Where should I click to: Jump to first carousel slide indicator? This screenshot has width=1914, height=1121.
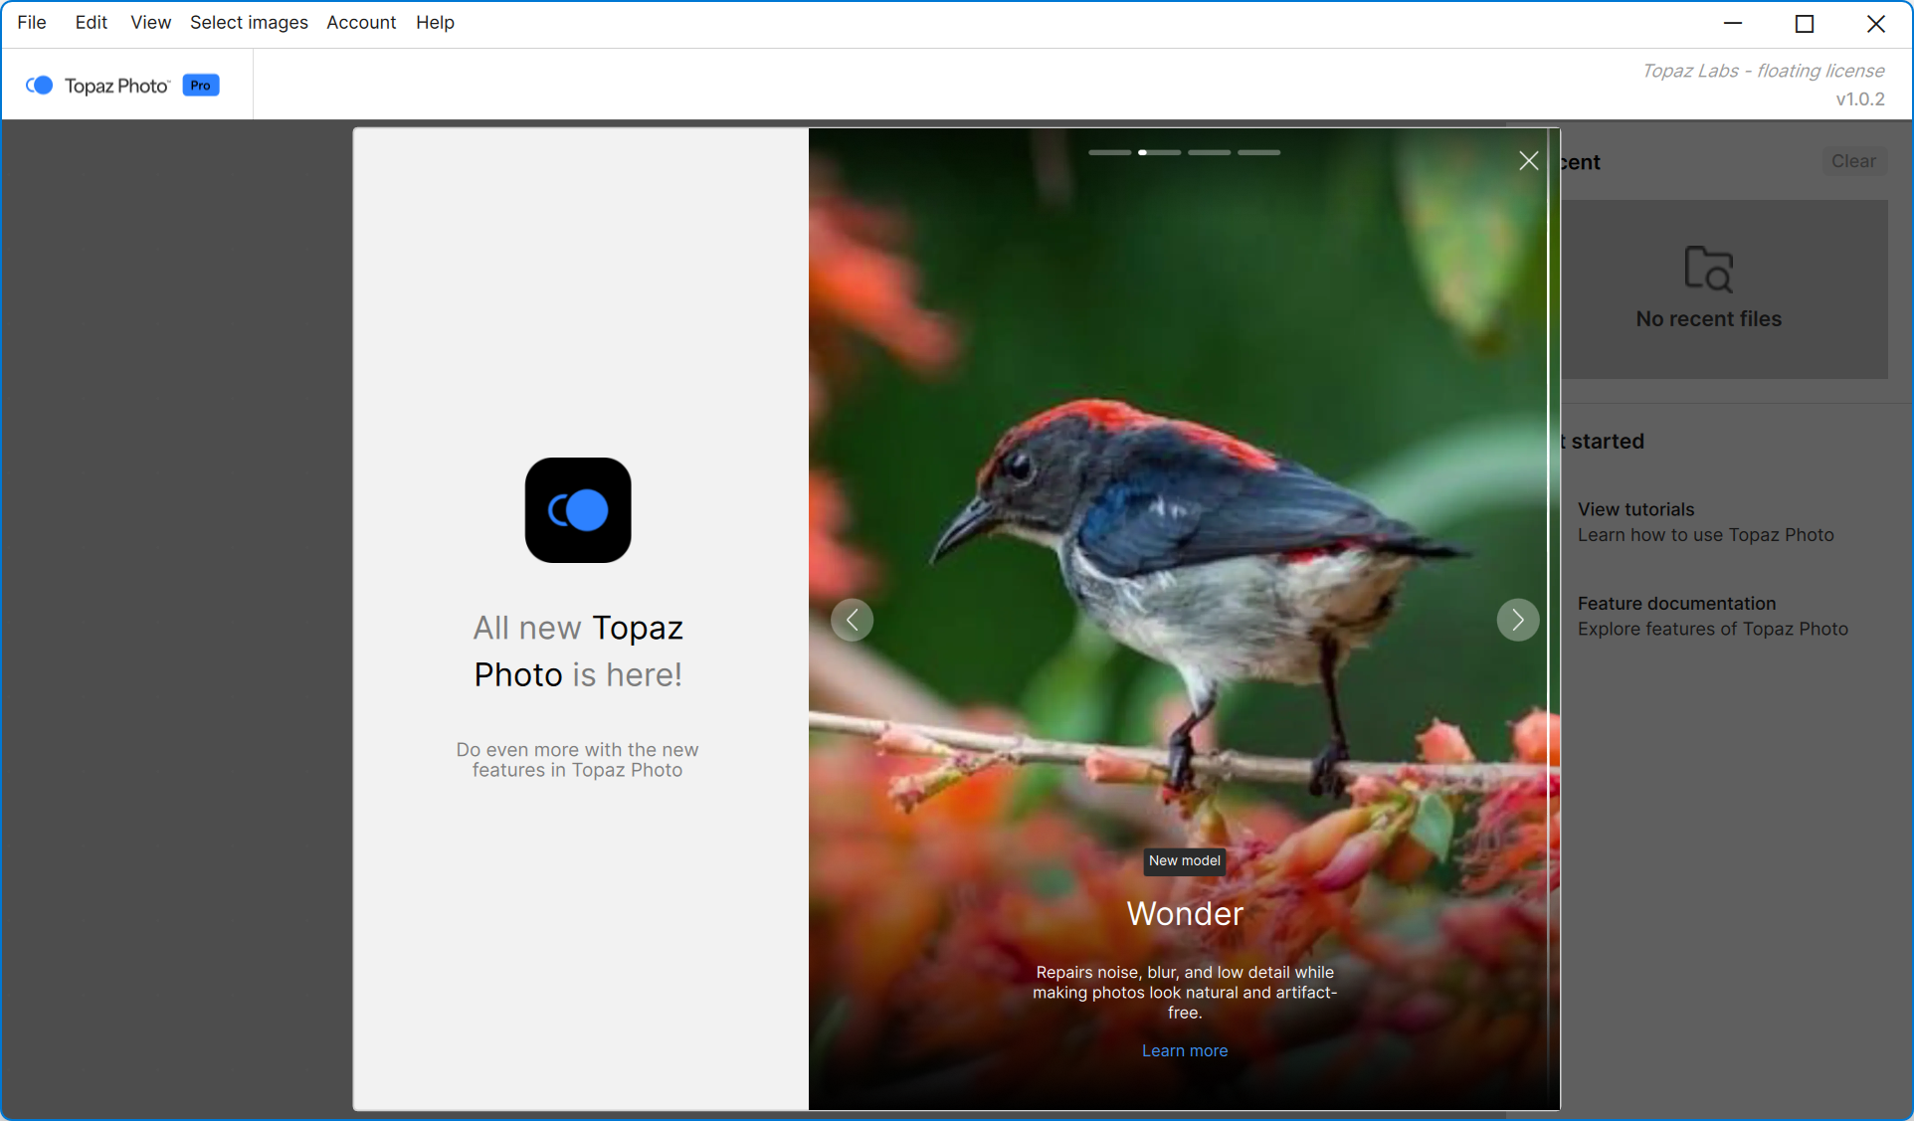click(x=1109, y=152)
